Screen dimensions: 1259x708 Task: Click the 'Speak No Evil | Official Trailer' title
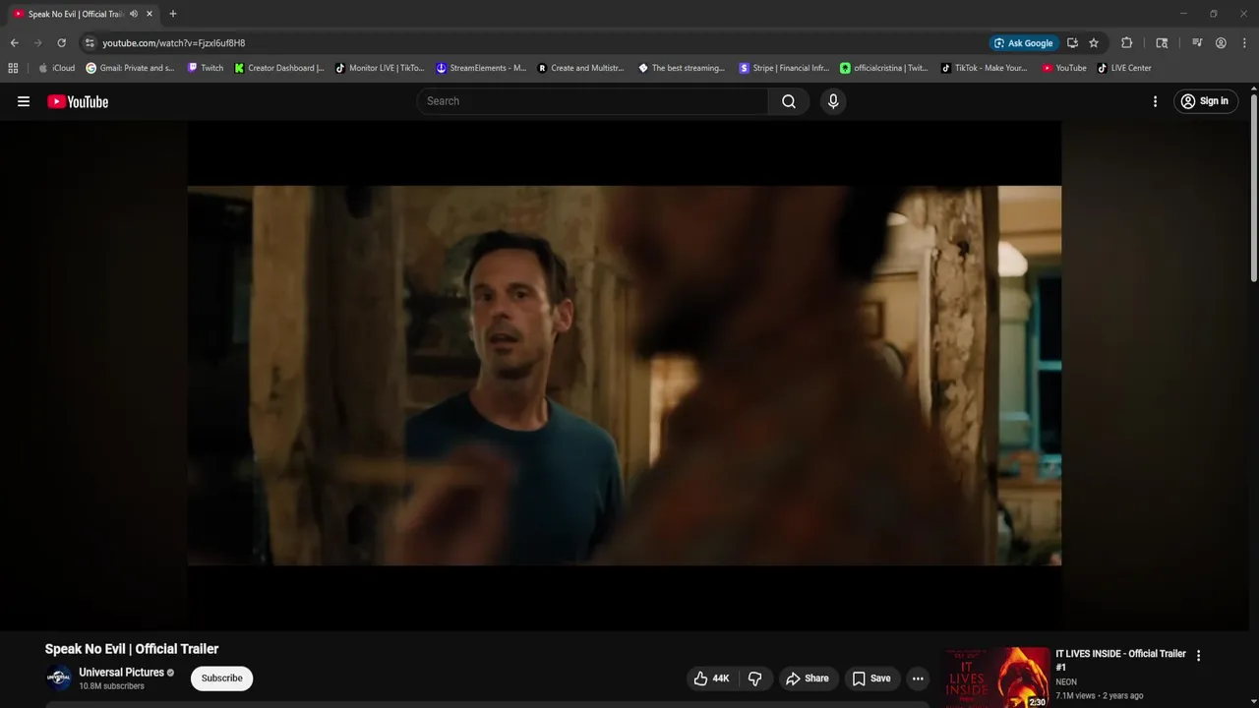(x=132, y=649)
